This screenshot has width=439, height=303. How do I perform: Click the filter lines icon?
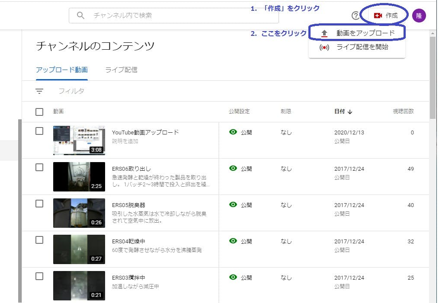click(39, 91)
